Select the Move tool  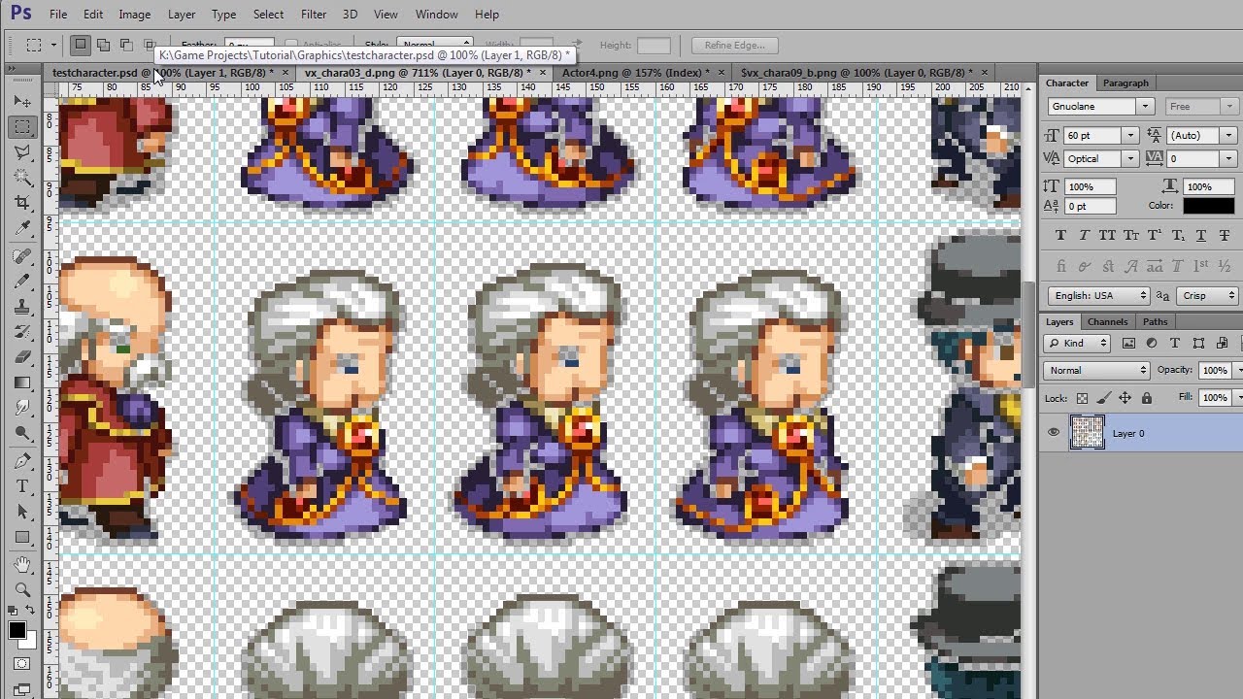click(22, 101)
